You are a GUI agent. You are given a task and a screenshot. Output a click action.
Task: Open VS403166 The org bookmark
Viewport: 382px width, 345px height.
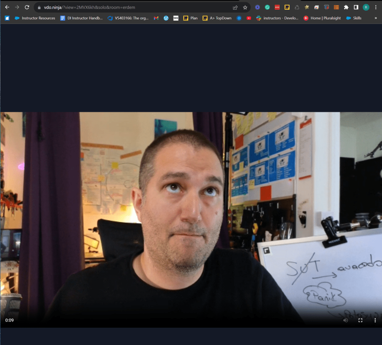(128, 18)
